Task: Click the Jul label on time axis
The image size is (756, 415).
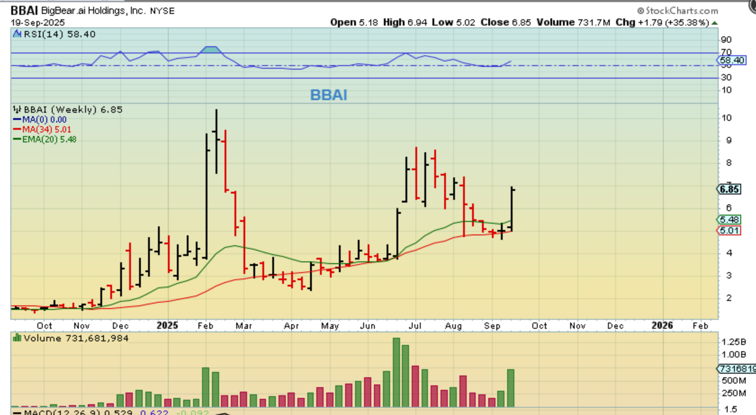Action: (415, 326)
